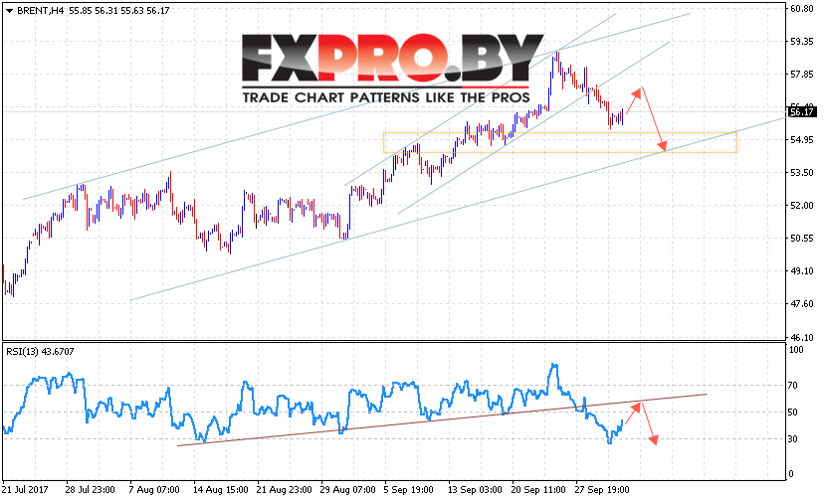Pick the 49.10 price scale label
Screen dimensions: 825x501
pos(802,271)
